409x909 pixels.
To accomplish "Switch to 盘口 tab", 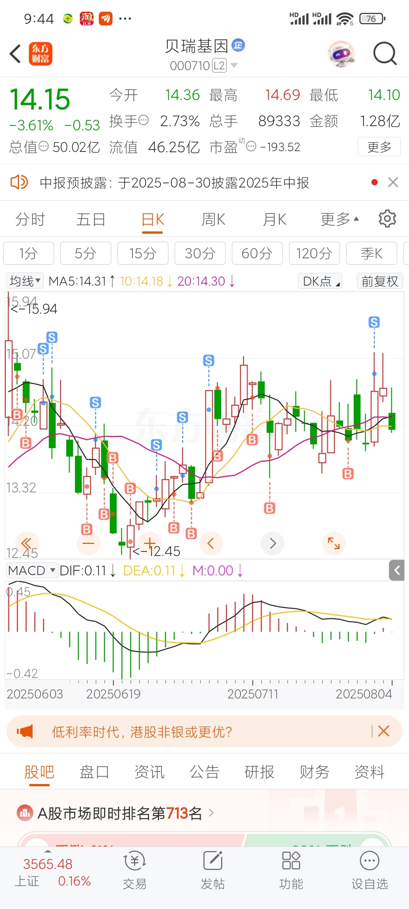I will (94, 772).
